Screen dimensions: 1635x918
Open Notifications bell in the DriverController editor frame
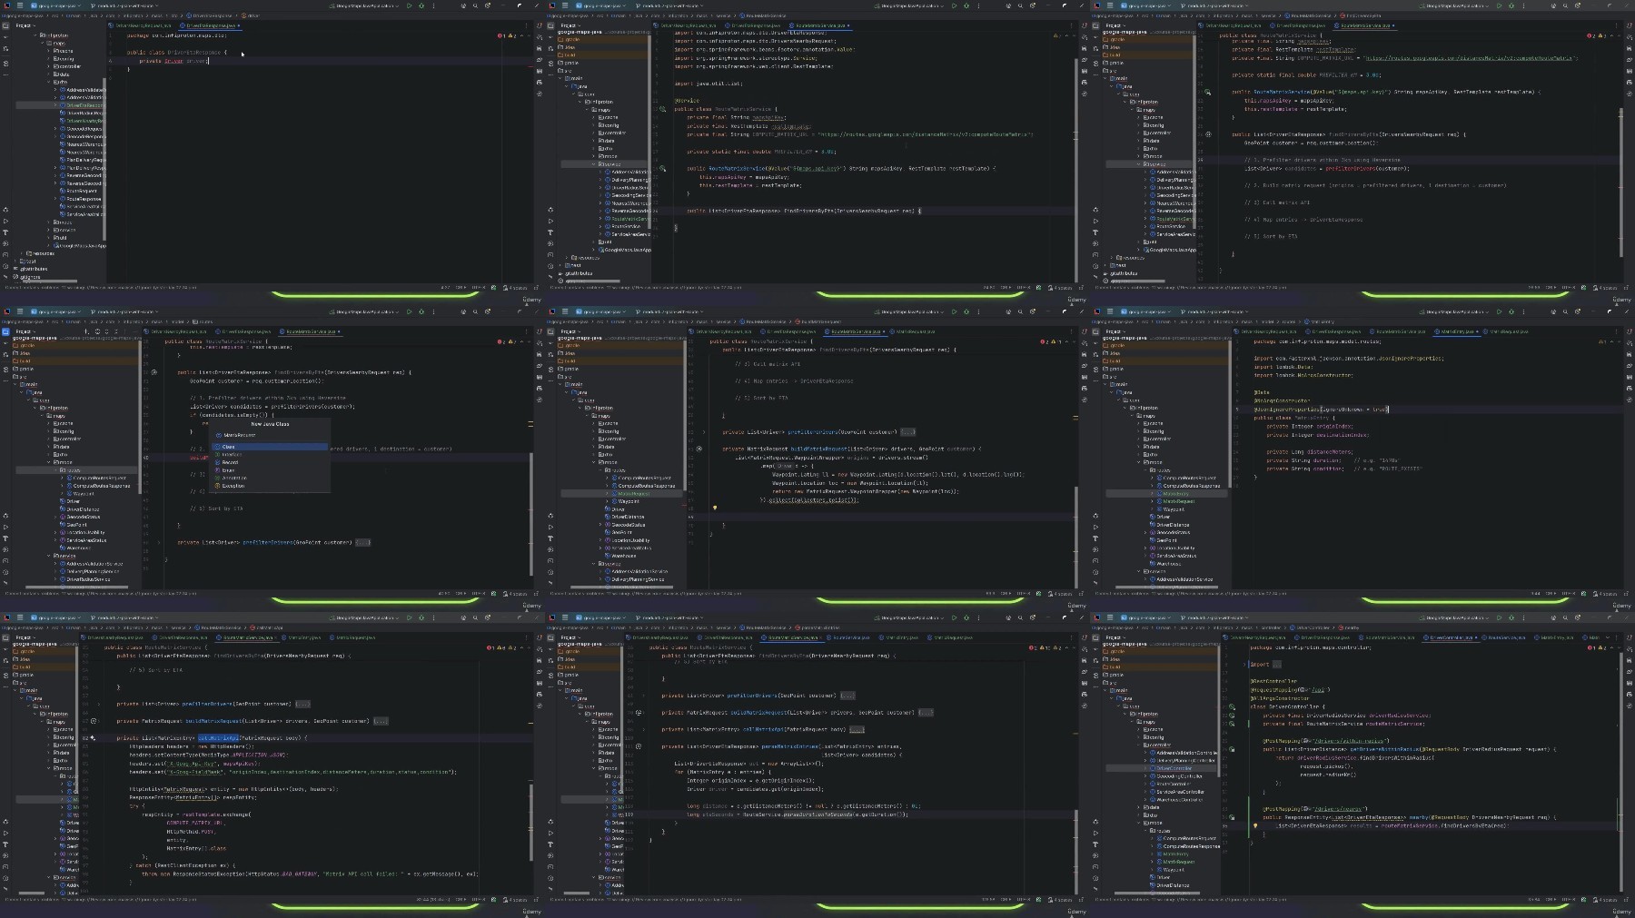click(1629, 637)
